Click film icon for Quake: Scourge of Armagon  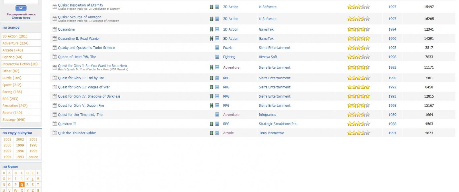pyautogui.click(x=211, y=19)
